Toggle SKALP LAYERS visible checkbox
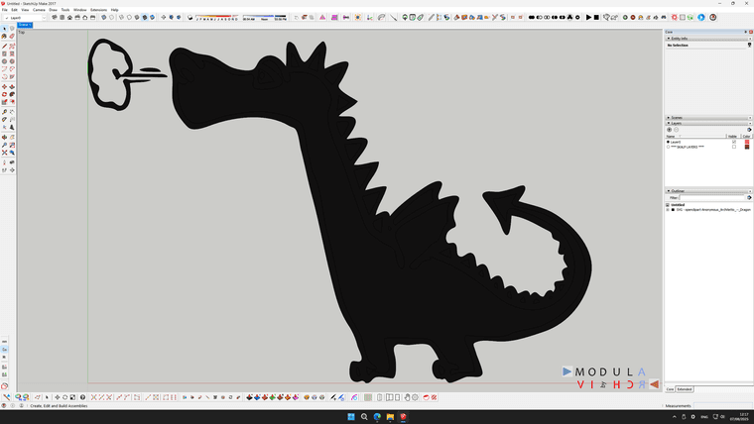The height and width of the screenshot is (424, 754). tap(734, 147)
